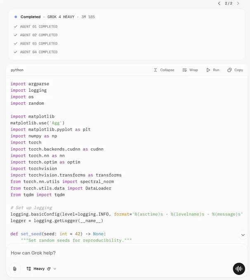Click the scroll-to-bottom chevron button
Viewport: 250px width, 280px height.
[243, 235]
